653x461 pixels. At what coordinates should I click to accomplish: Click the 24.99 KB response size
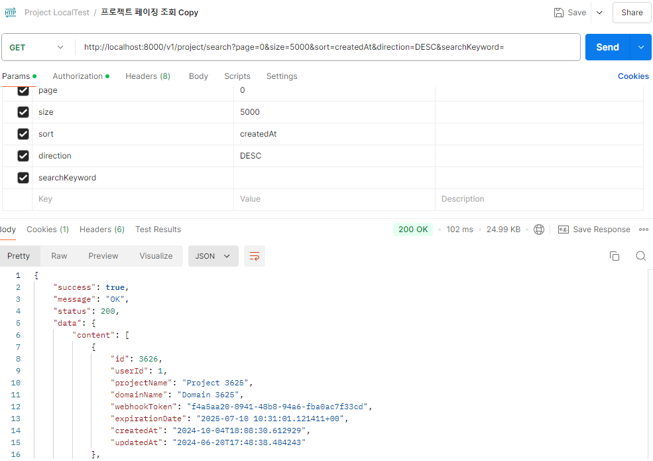pos(503,230)
